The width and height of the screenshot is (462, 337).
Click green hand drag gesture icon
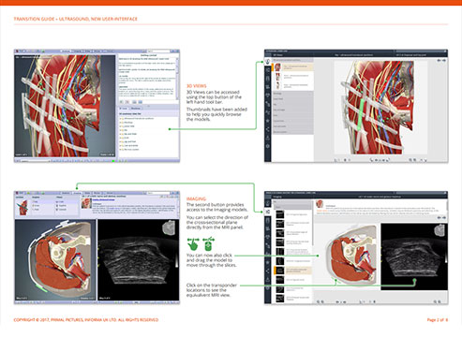pyautogui.click(x=193, y=243)
